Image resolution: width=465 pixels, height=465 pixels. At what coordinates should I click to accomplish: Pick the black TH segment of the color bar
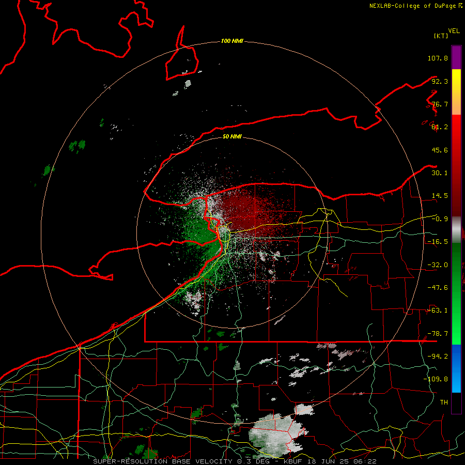(x=456, y=402)
